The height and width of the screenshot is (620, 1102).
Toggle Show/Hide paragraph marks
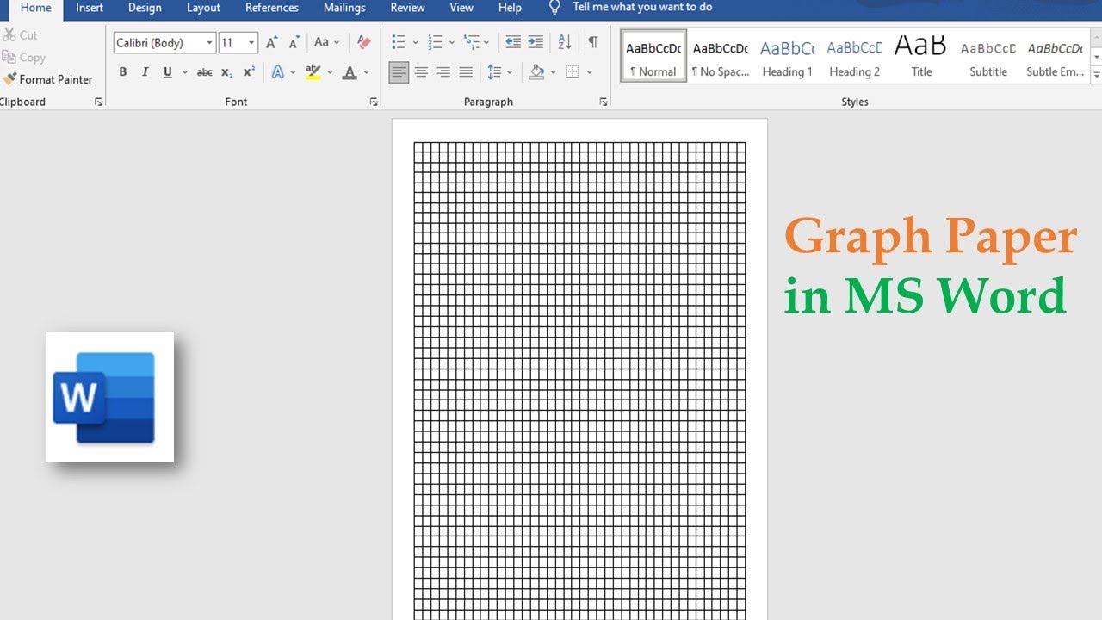(x=593, y=42)
